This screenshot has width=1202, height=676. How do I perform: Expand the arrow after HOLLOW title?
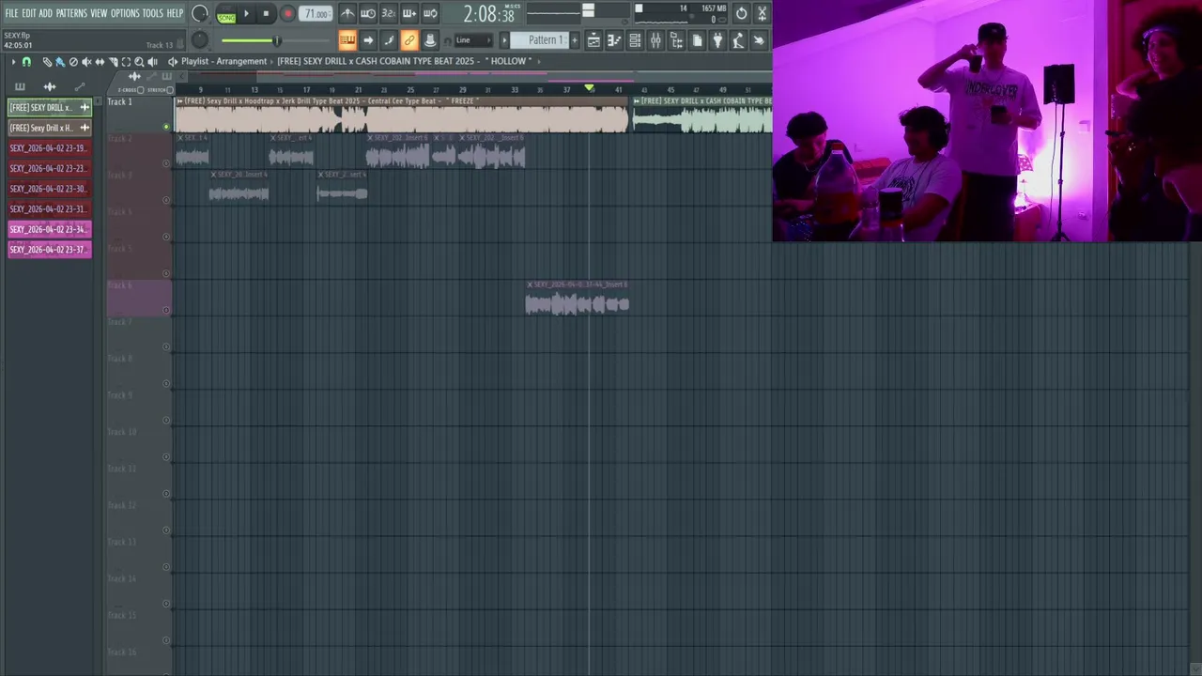coord(539,61)
